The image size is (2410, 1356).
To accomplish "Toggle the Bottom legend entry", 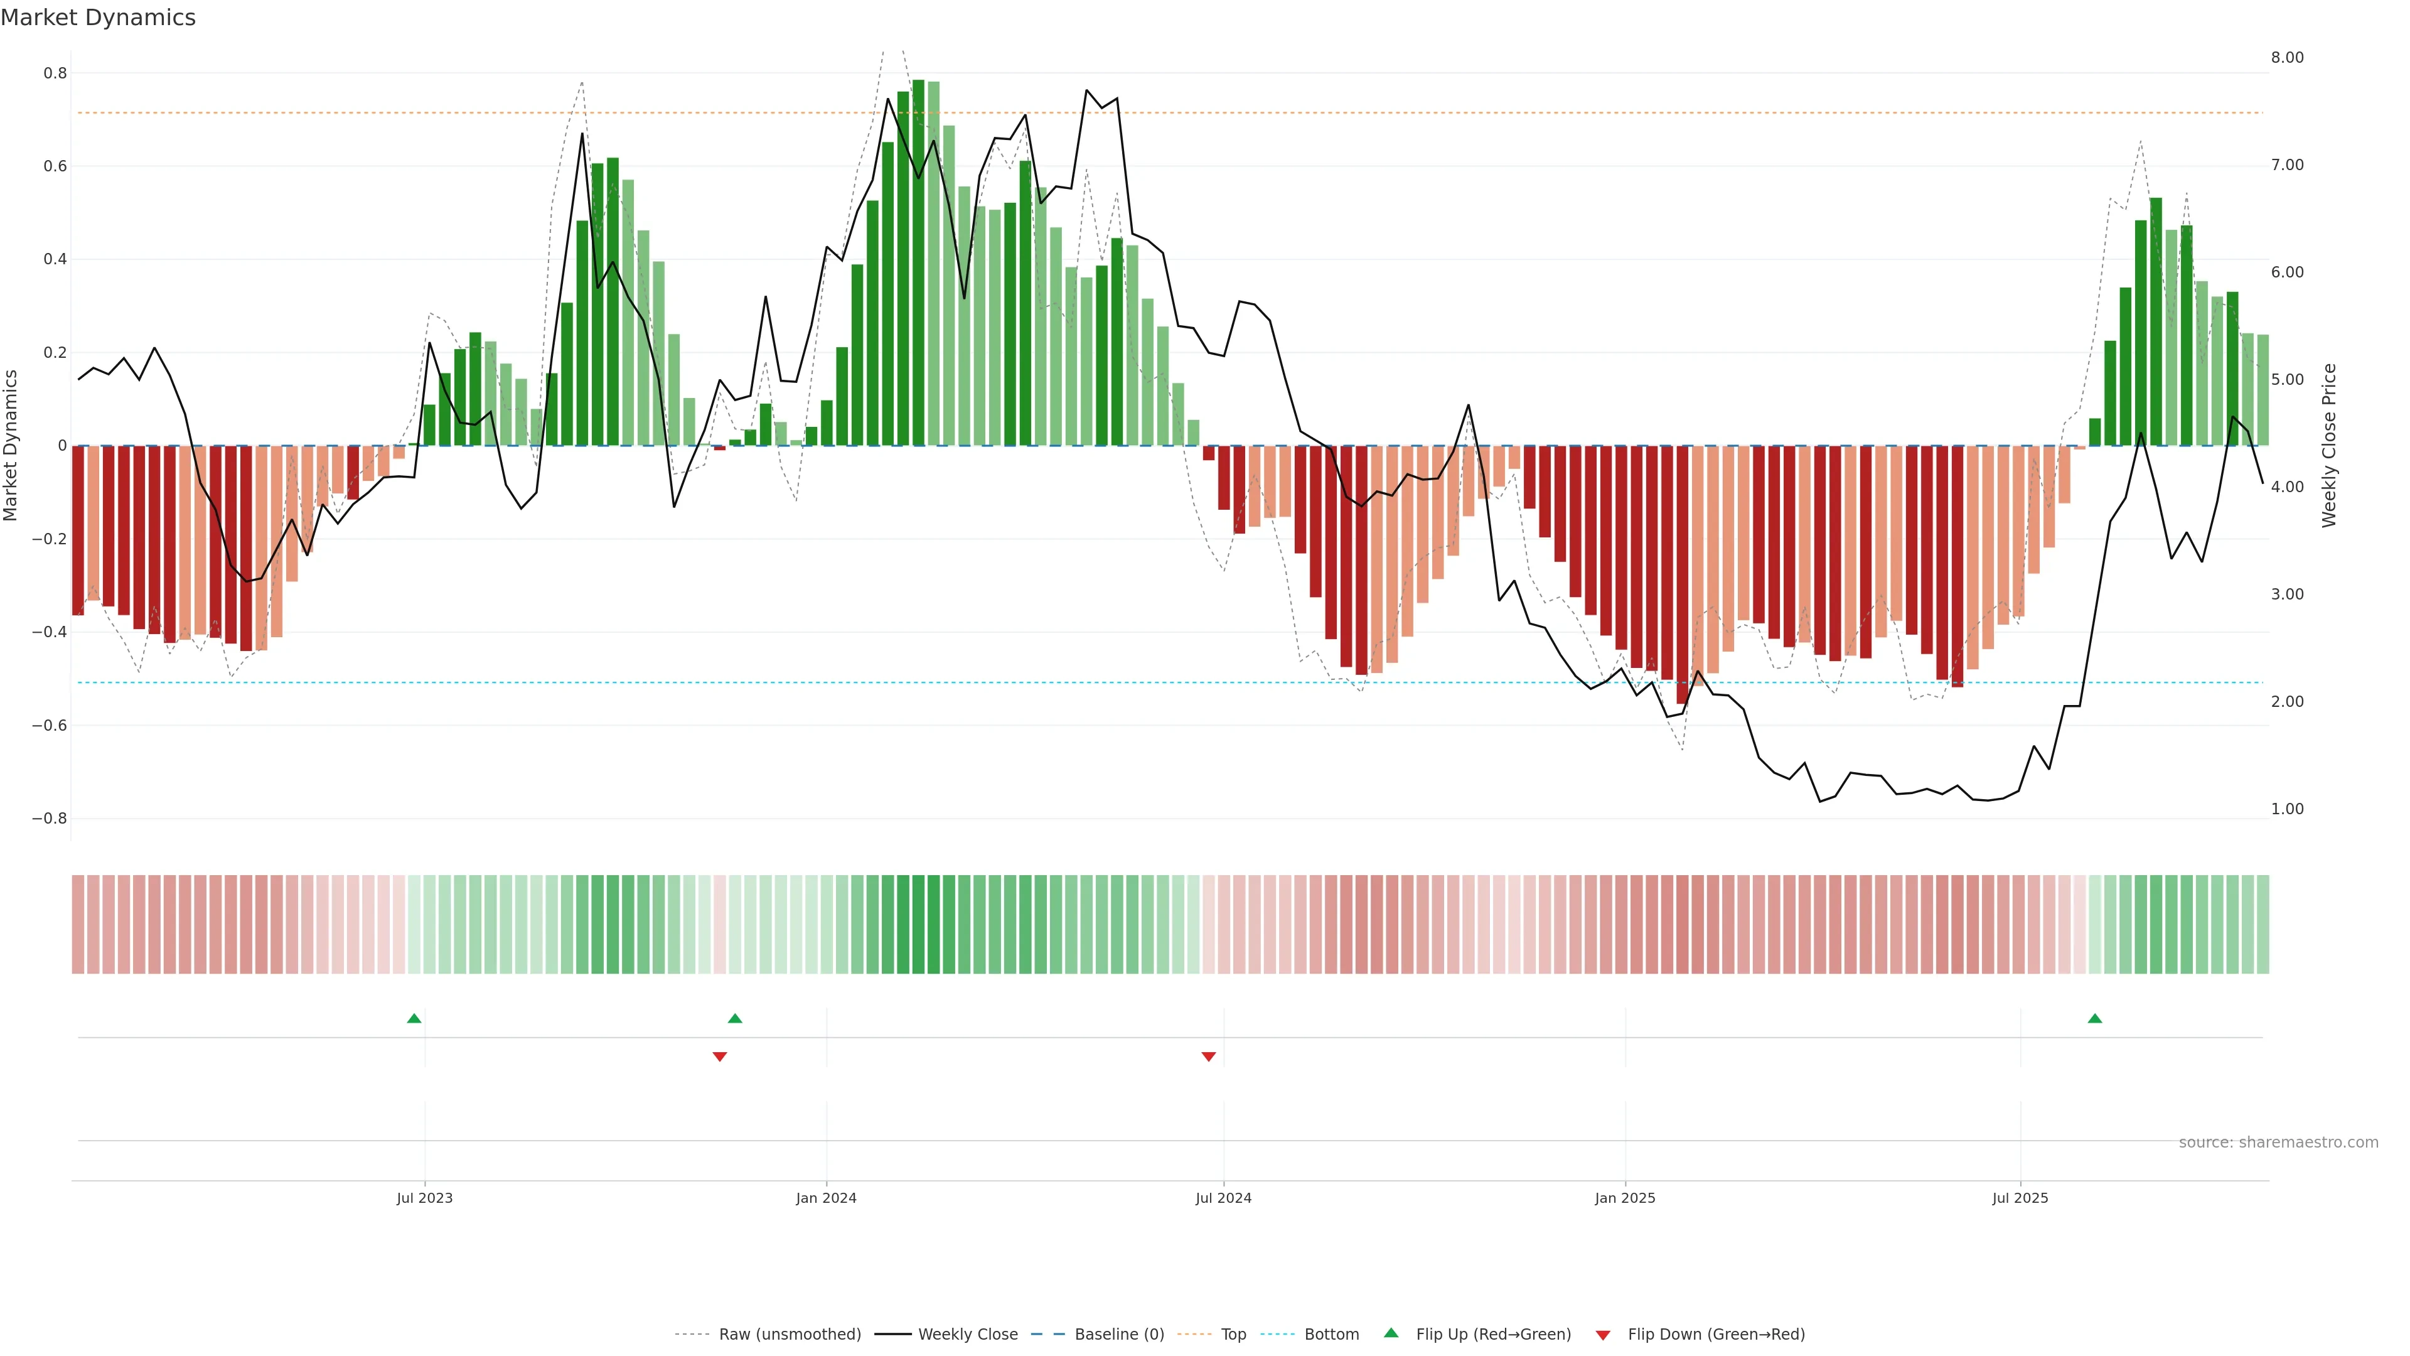I will click(x=1331, y=1335).
